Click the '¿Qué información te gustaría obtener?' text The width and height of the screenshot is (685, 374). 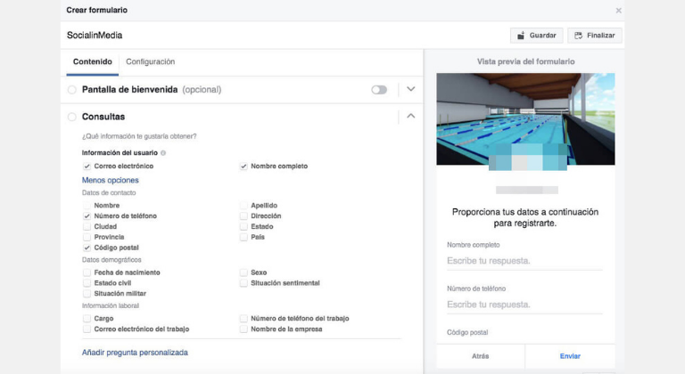click(139, 136)
